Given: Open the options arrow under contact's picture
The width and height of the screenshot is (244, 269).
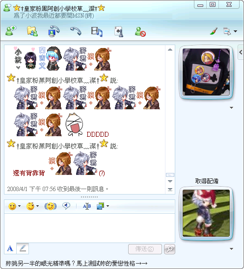Looking at the screenshot, I should click(231, 108).
